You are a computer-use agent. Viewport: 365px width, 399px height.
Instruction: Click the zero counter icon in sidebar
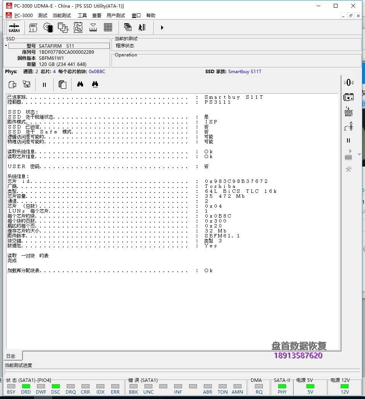(x=349, y=82)
